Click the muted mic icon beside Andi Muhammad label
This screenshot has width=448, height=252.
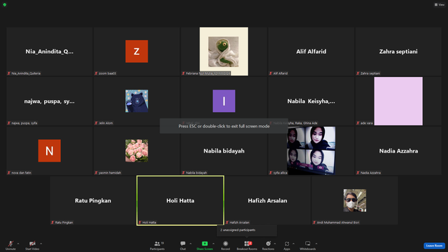tap(314, 223)
